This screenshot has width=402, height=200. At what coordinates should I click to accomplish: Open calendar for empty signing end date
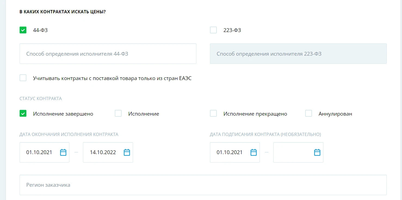[317, 153]
